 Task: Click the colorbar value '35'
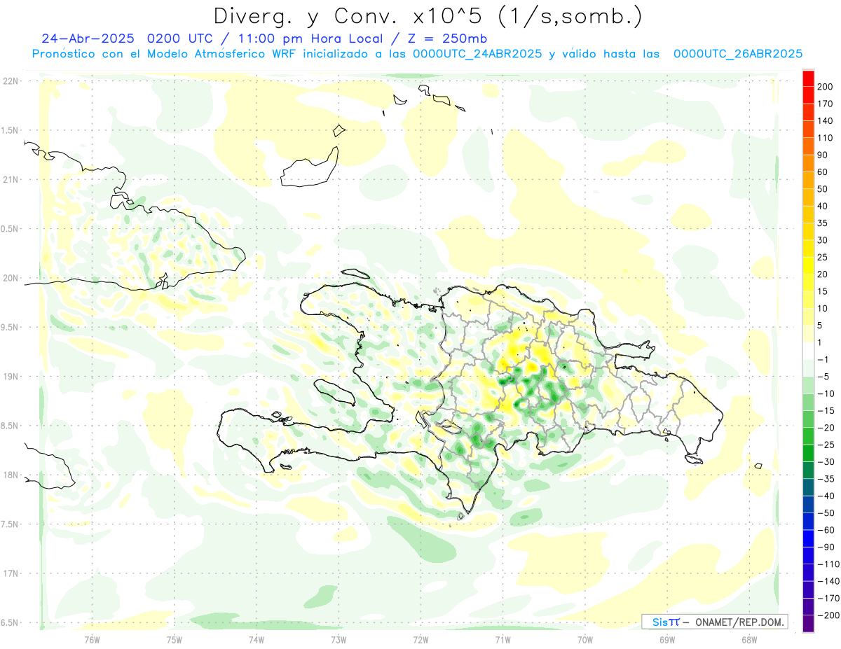(823, 223)
